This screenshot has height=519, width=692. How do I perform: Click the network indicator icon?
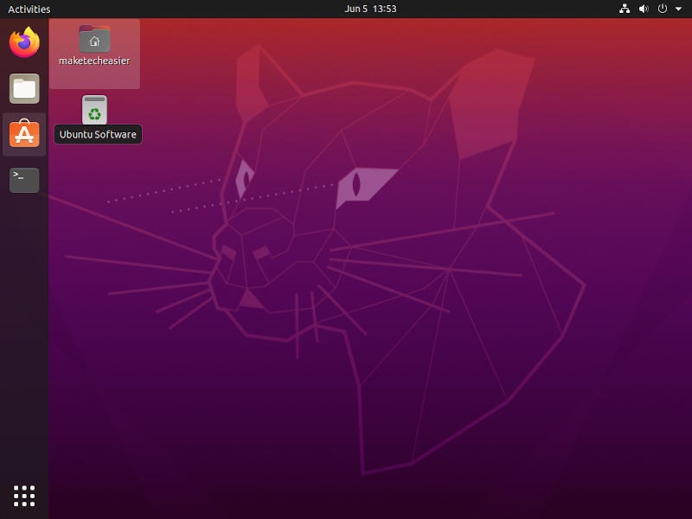coord(625,9)
